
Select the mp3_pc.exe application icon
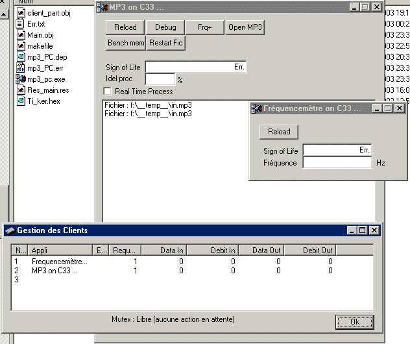[21, 79]
